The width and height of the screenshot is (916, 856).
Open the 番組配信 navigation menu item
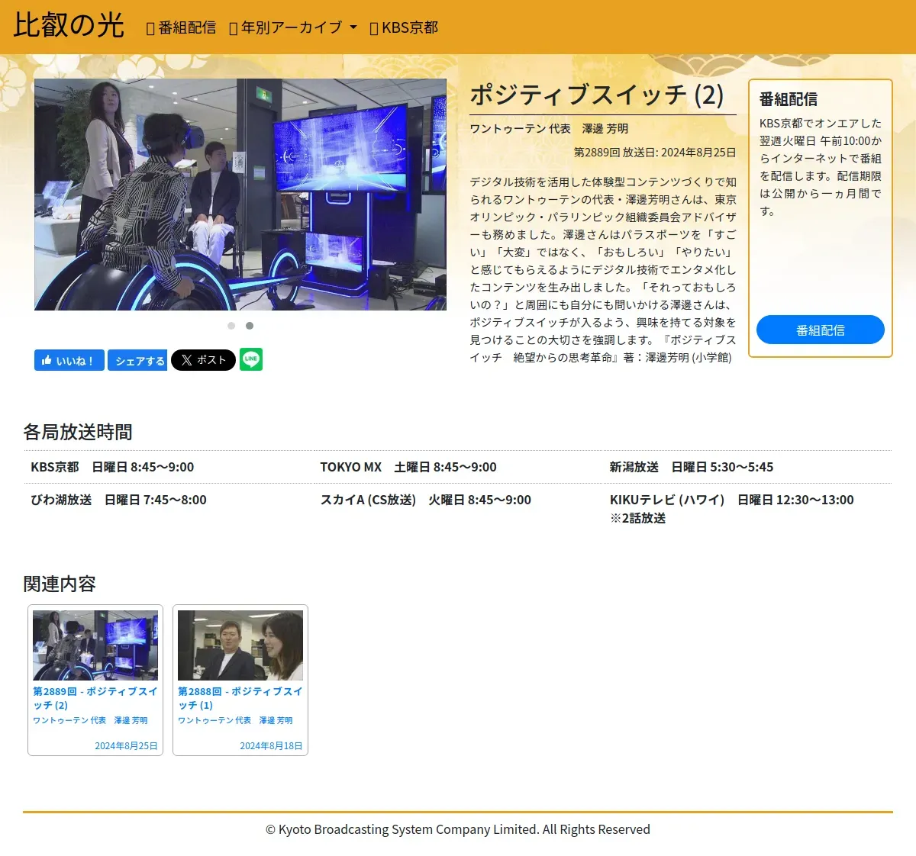coord(181,27)
